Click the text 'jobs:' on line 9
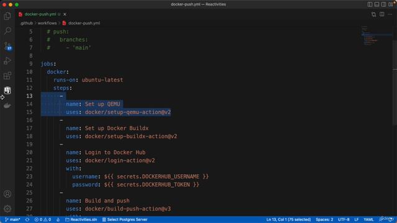Image resolution: width=397 pixels, height=223 pixels. 48,64
